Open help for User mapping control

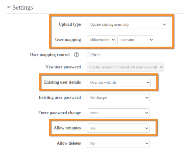pos(76,55)
